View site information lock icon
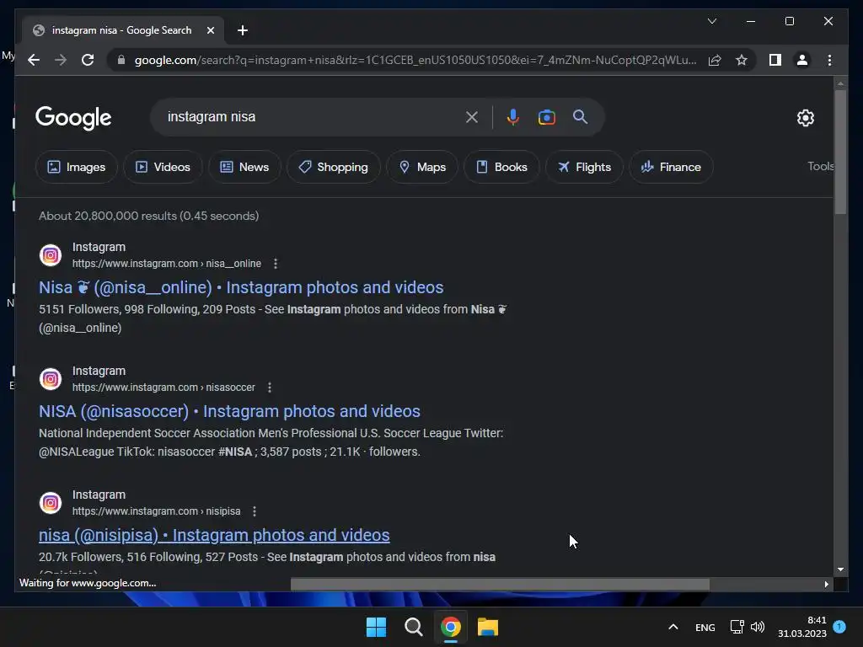Viewport: 863px width, 647px height. point(121,60)
